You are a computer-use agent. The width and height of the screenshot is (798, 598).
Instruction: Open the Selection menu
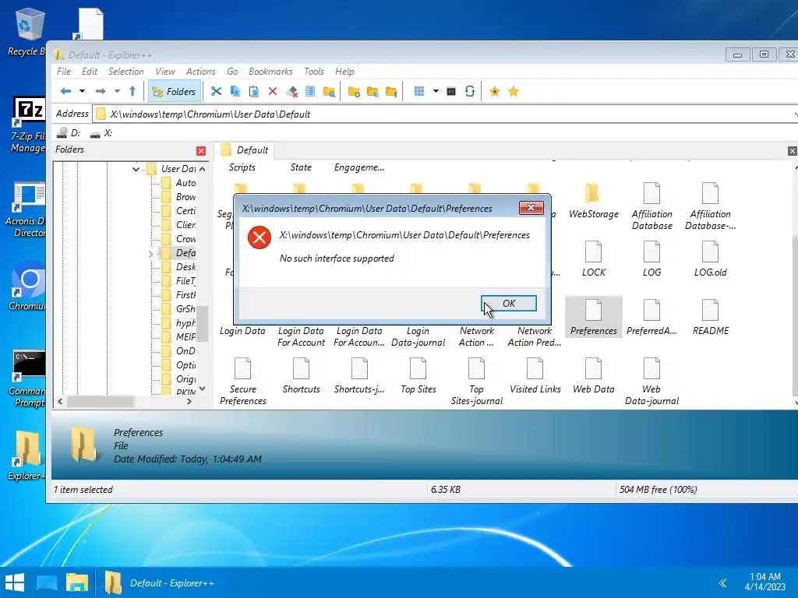coord(125,72)
